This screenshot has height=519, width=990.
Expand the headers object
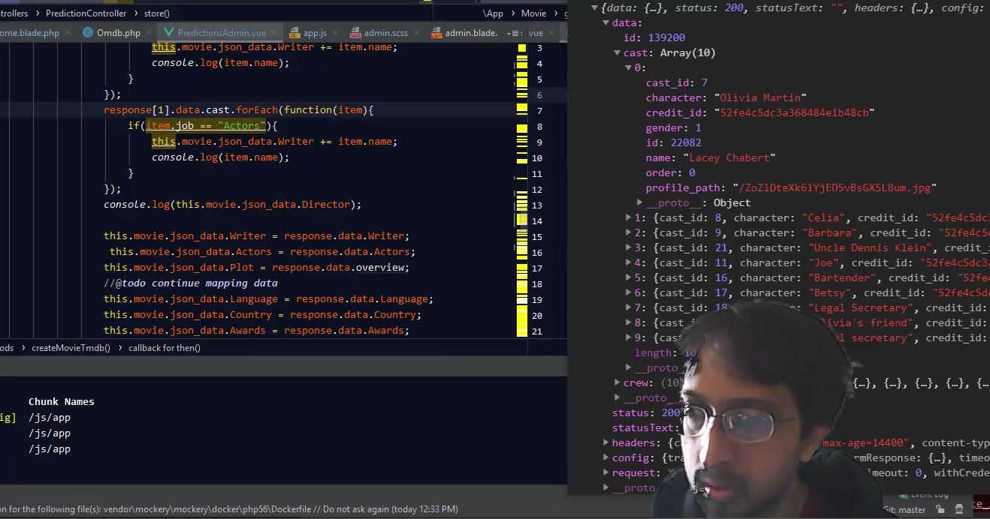(606, 443)
